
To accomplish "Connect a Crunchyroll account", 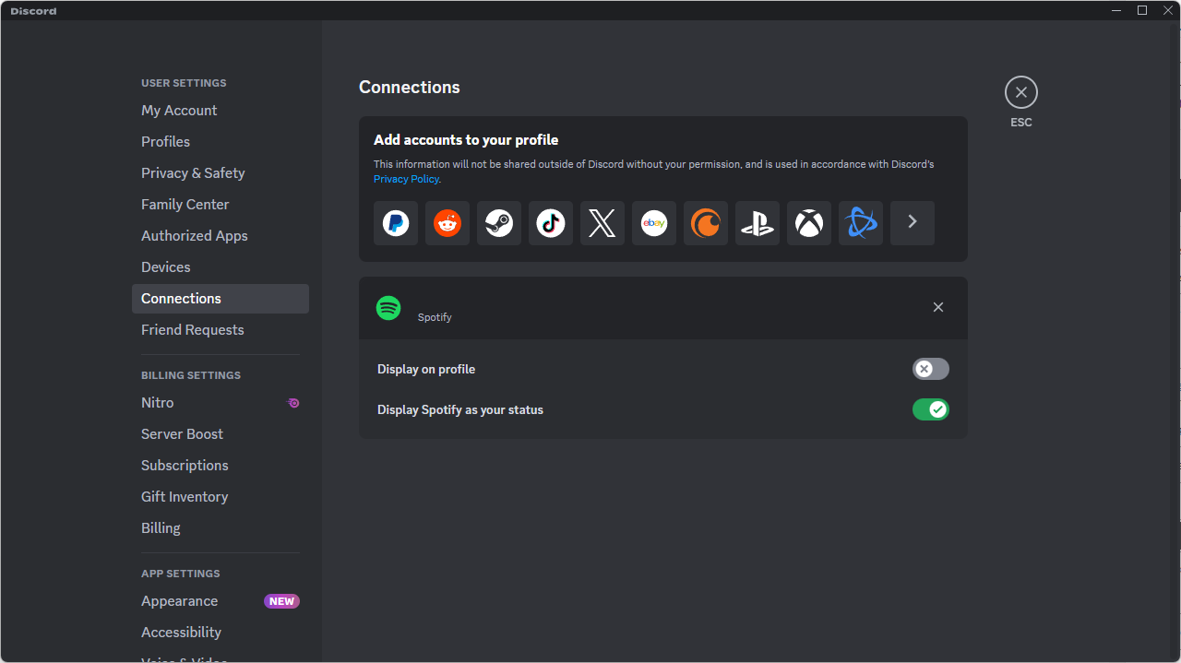I will tap(706, 223).
